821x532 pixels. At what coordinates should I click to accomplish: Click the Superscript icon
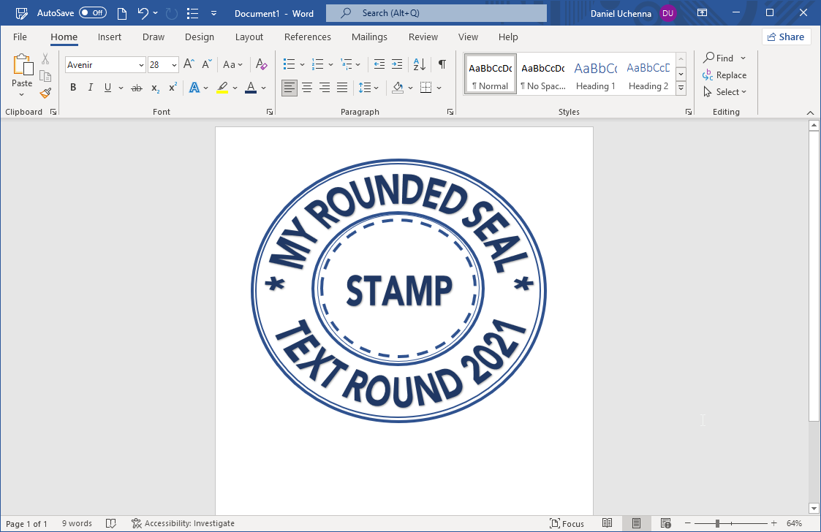171,87
